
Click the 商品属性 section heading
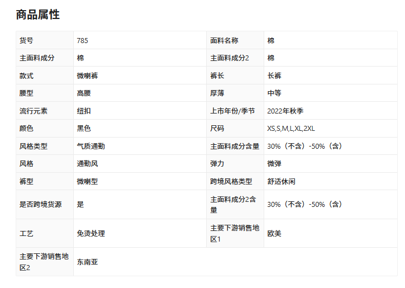tap(37, 15)
